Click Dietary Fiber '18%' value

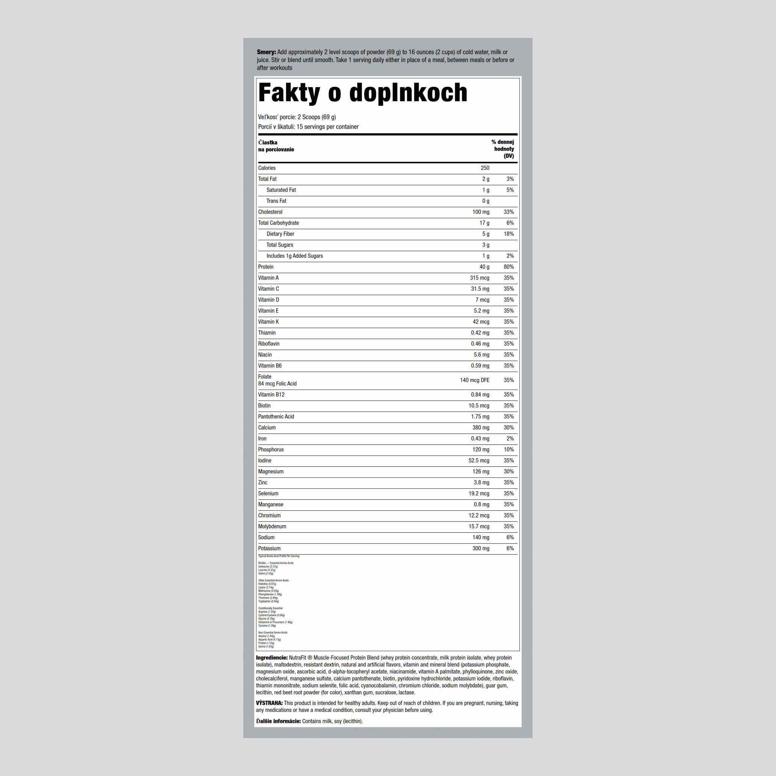pyautogui.click(x=508, y=234)
